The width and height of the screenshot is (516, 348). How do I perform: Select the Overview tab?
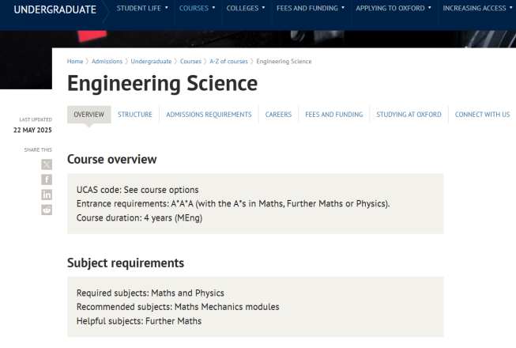[89, 115]
